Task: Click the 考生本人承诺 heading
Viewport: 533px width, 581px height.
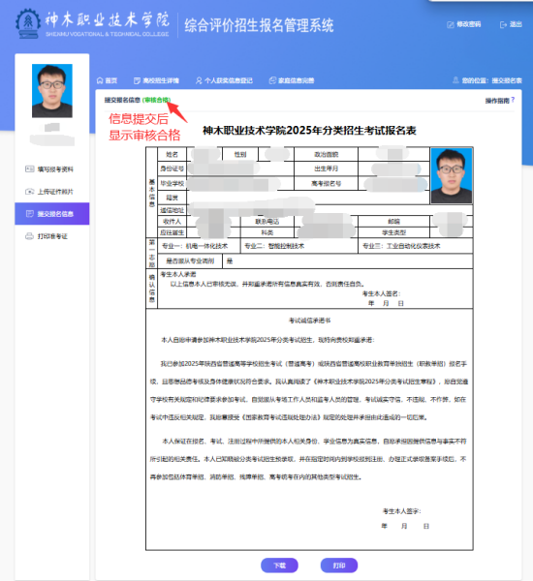Action: point(178,274)
